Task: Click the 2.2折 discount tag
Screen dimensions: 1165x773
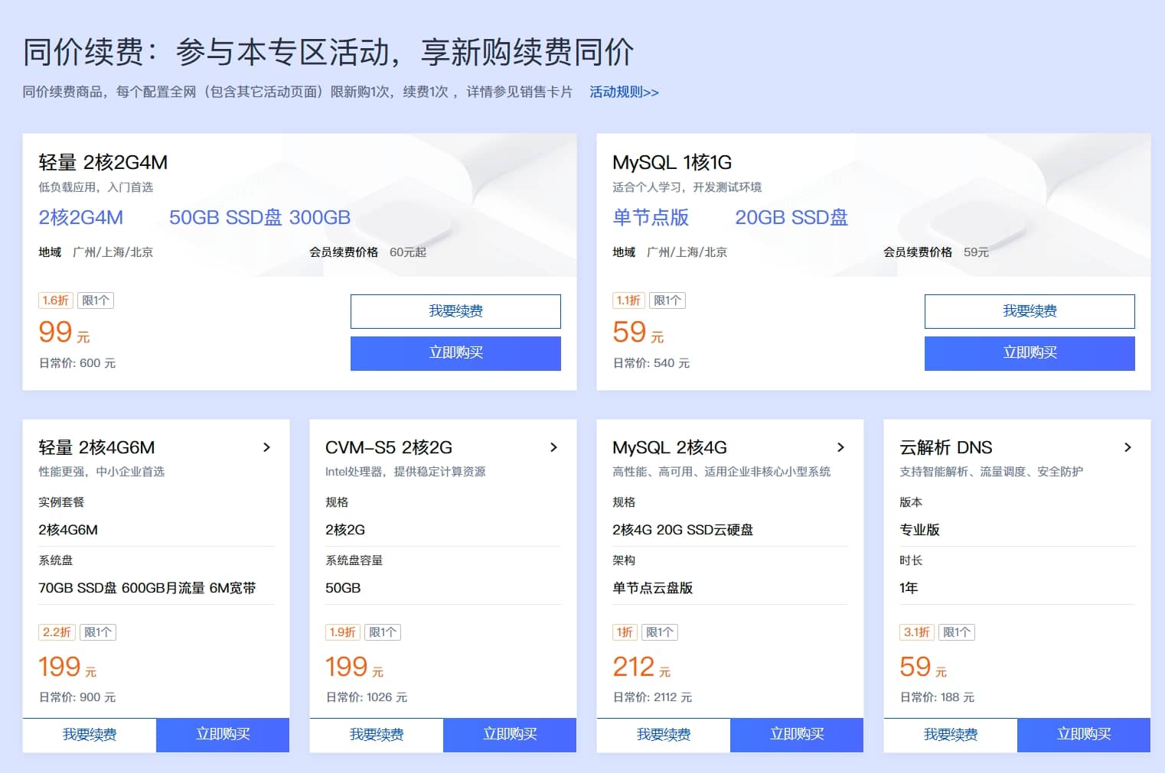Action: tap(57, 632)
